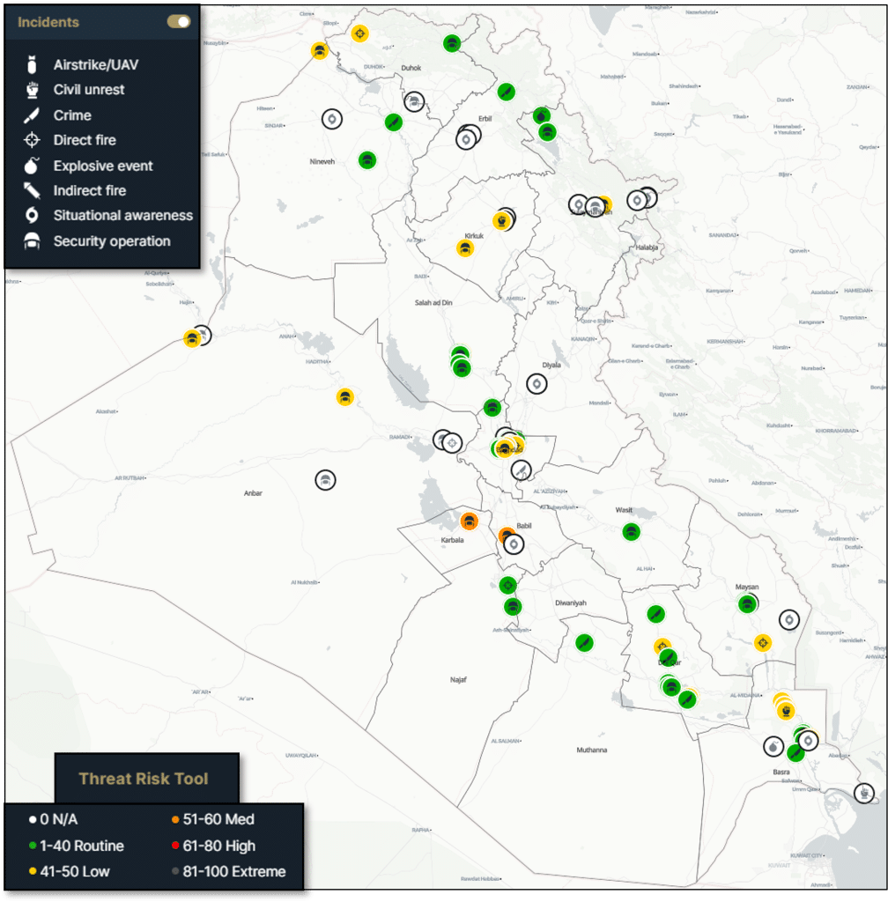The image size is (888, 902).
Task: Click the Halabja province label
Action: 647,248
